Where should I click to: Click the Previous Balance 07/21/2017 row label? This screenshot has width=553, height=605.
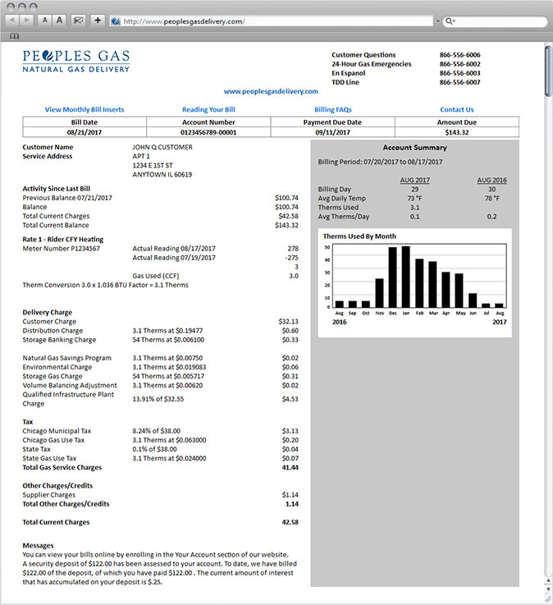pyautogui.click(x=67, y=198)
